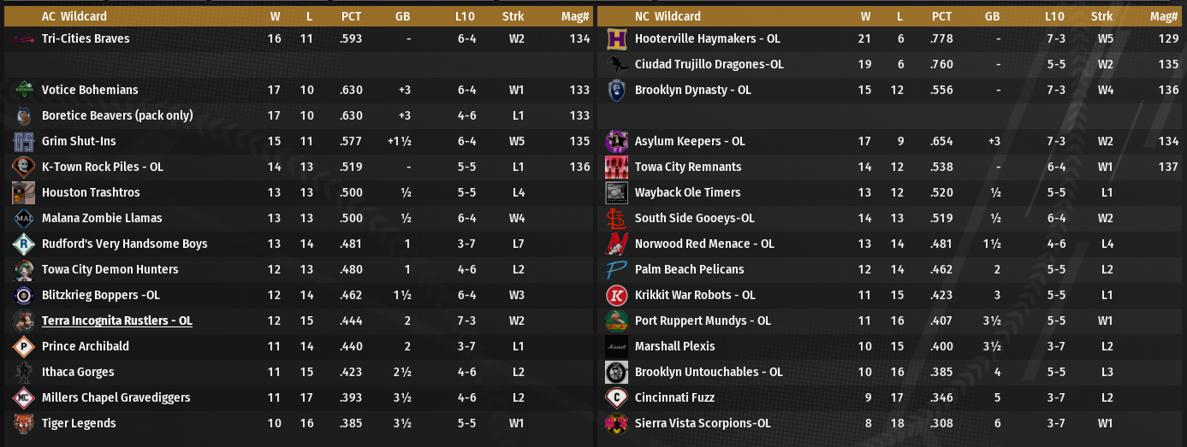1187x447 pixels.
Task: Sort AC Wildcard table by PCT column
Action: pyautogui.click(x=351, y=16)
